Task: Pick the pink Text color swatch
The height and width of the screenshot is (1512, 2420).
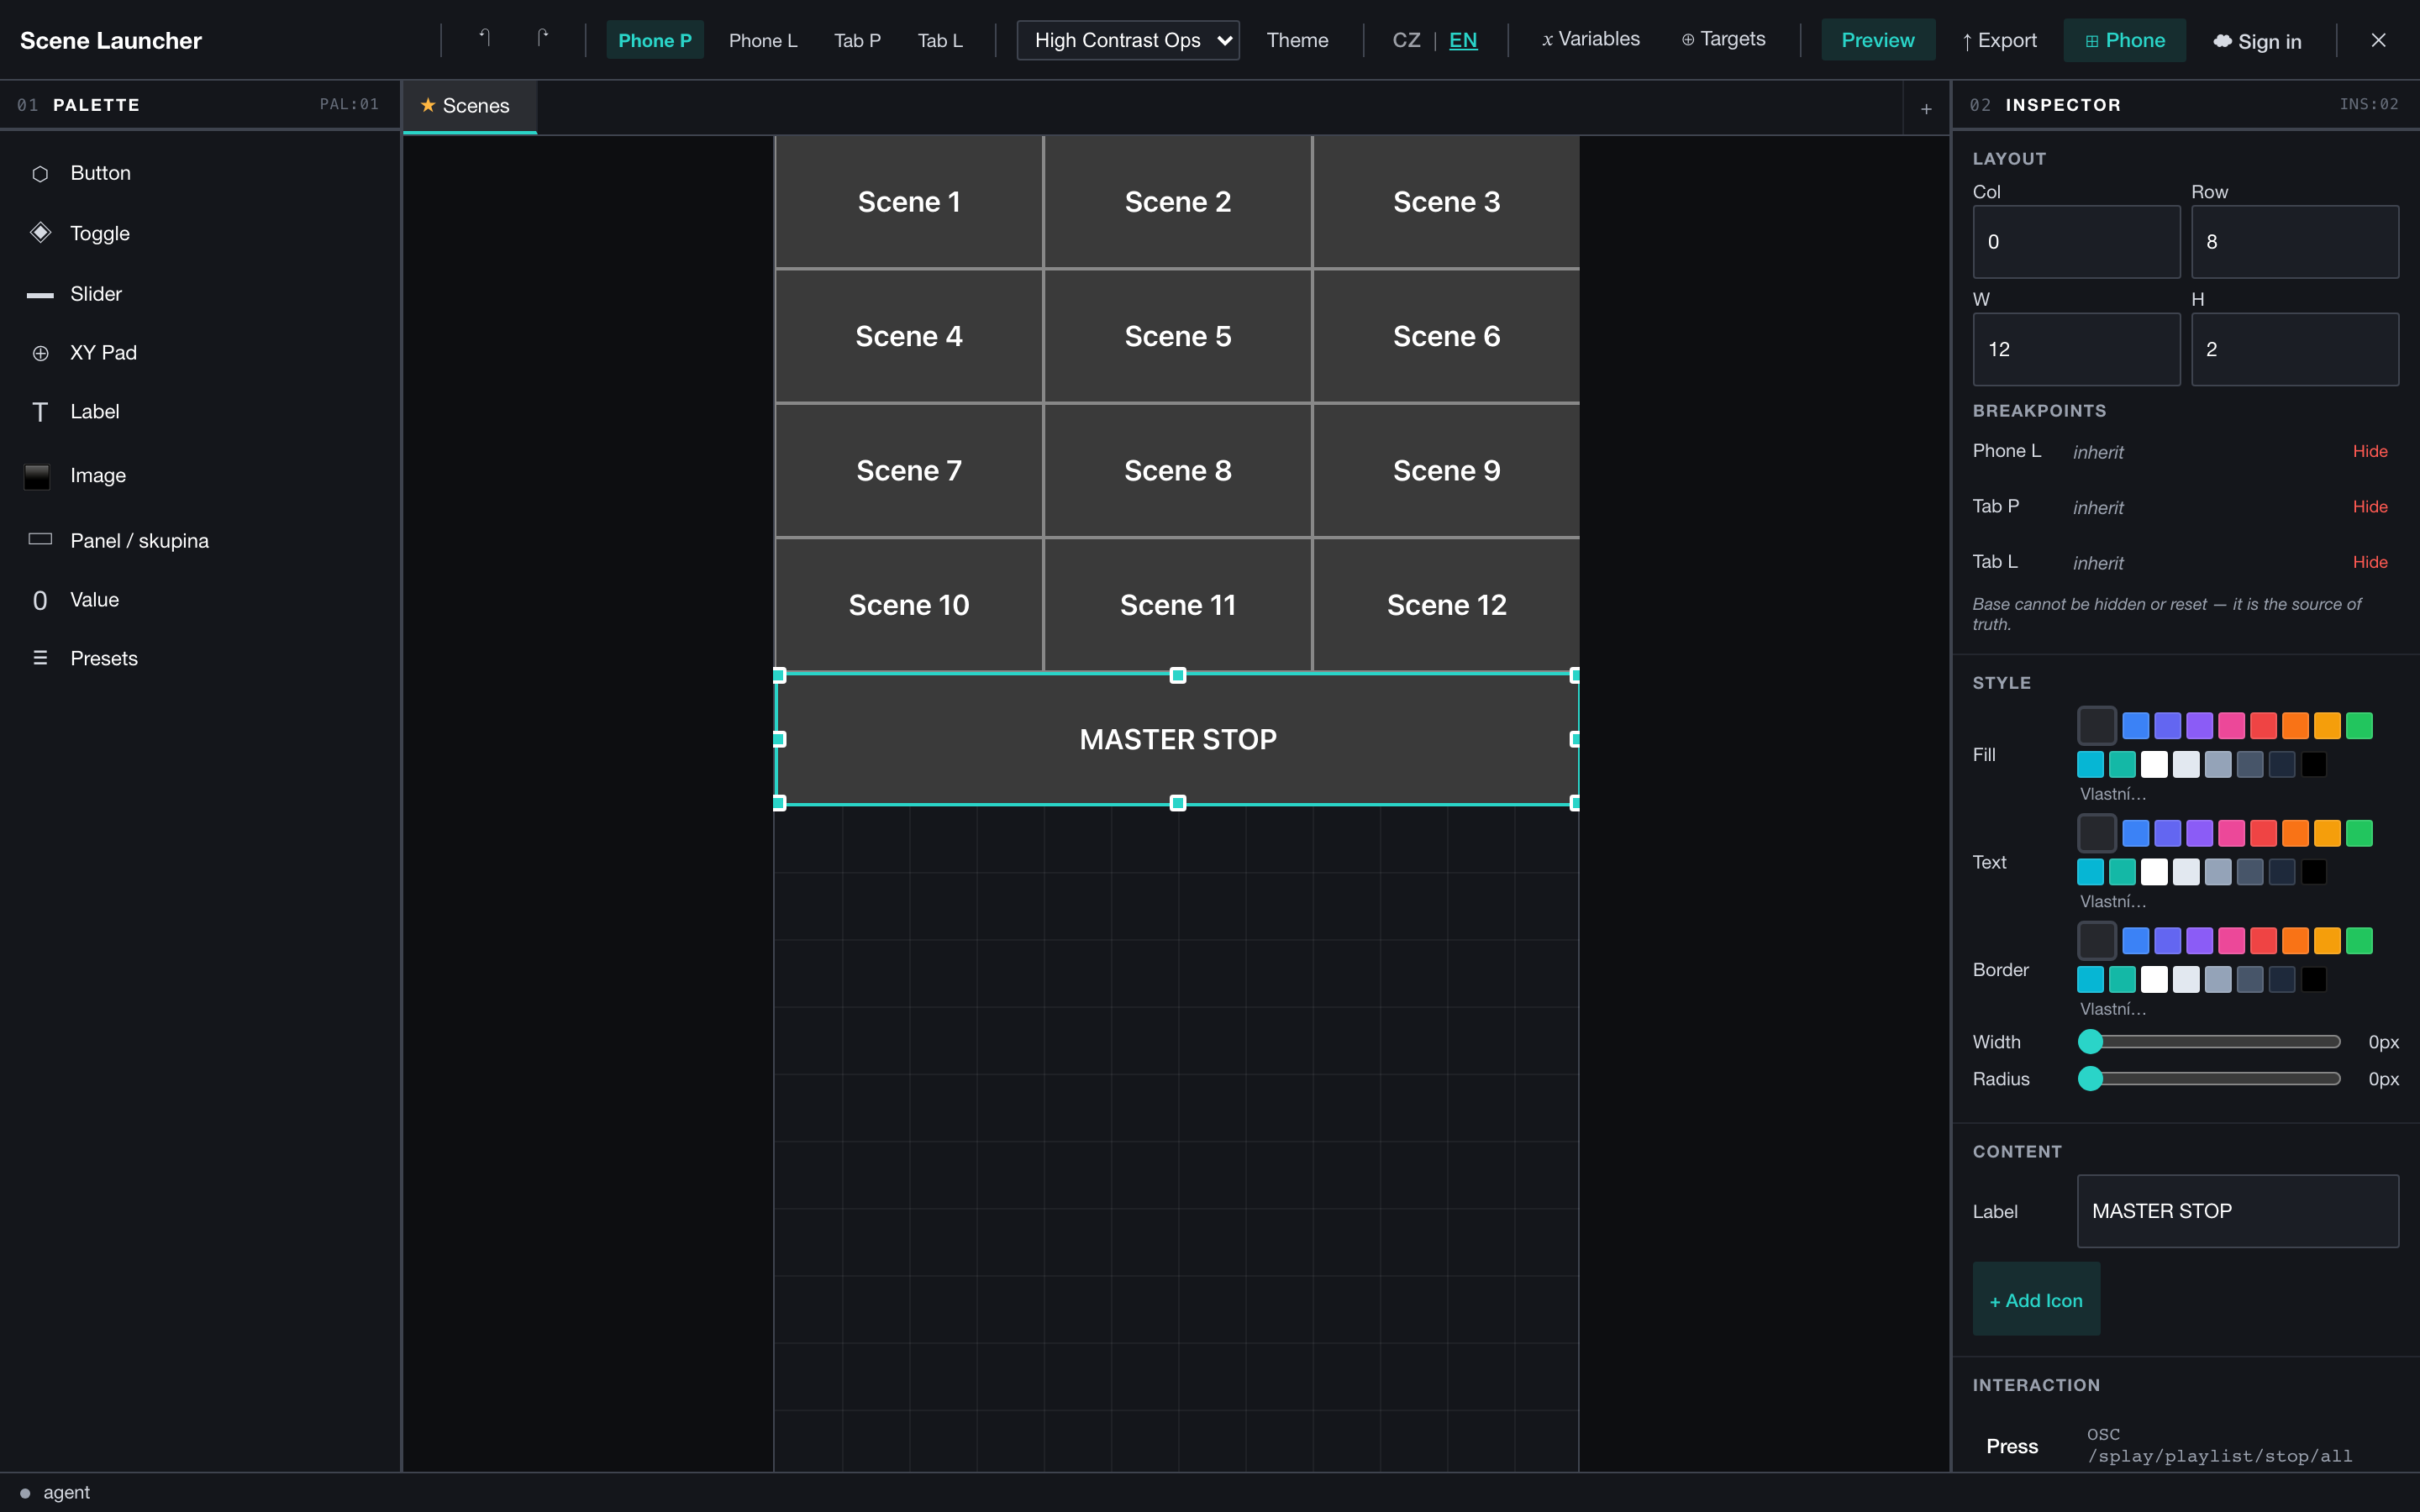Action: click(x=2231, y=833)
